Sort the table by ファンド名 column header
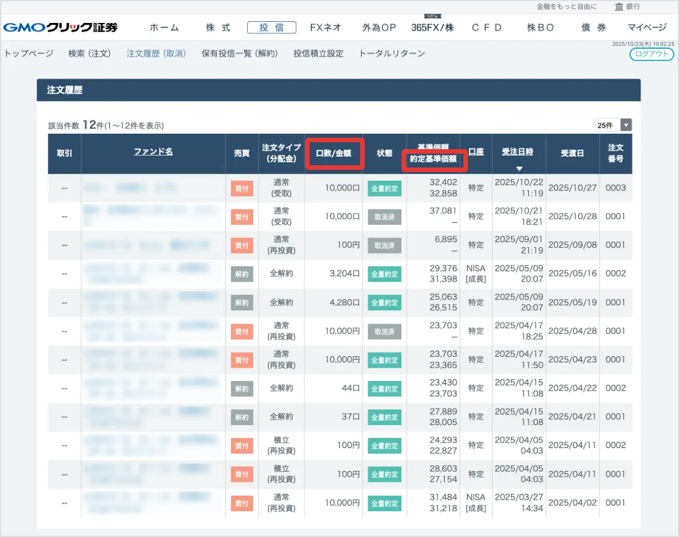The image size is (679, 537). (x=153, y=151)
